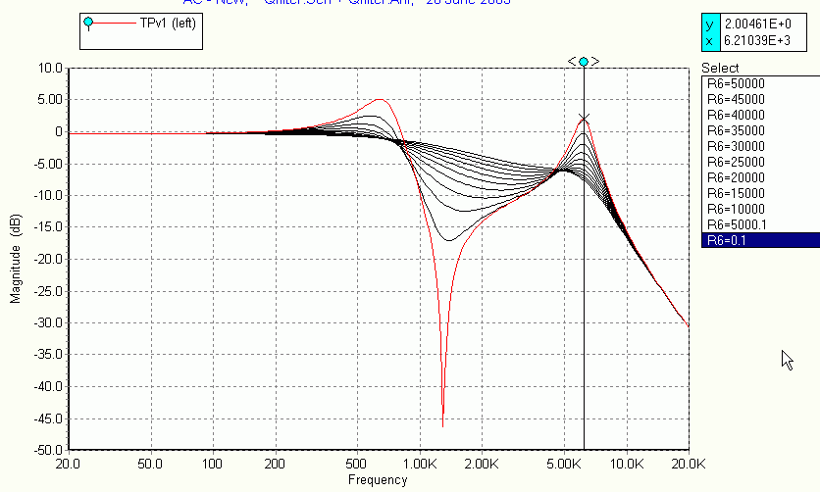The height and width of the screenshot is (492, 820).
Task: Click the cyan y label in cursor readout
Action: 710,25
